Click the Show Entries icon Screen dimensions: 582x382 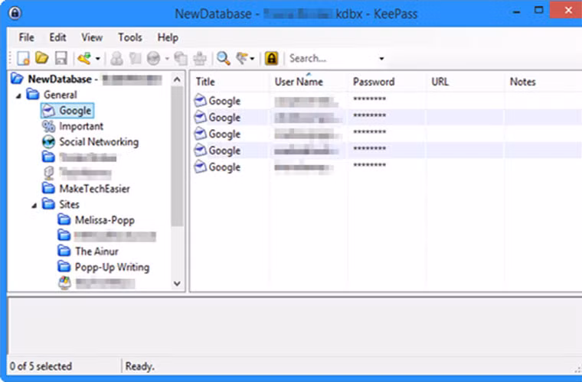243,59
